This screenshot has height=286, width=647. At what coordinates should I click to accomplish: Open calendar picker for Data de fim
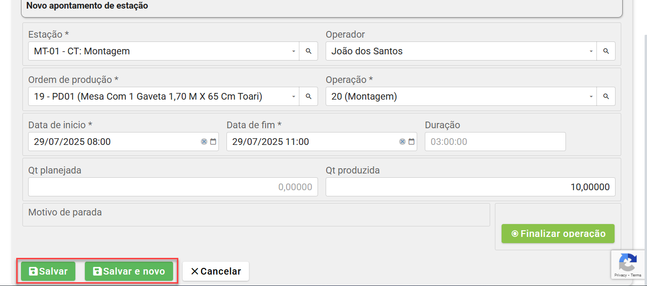(411, 142)
